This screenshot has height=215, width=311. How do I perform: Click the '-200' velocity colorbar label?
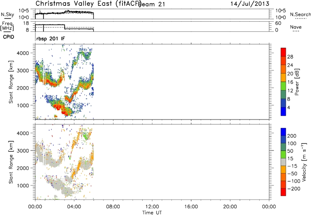pyautogui.click(x=294, y=189)
